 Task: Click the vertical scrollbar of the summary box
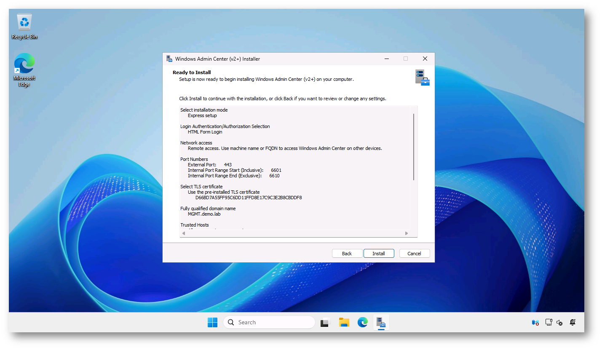414,147
